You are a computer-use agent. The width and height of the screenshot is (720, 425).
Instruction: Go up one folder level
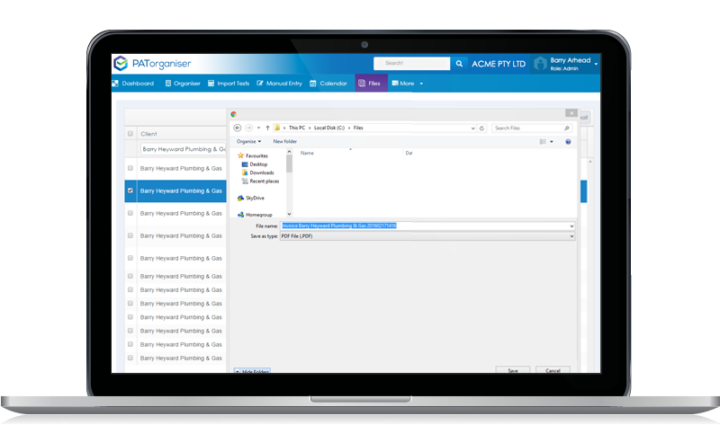click(x=267, y=128)
